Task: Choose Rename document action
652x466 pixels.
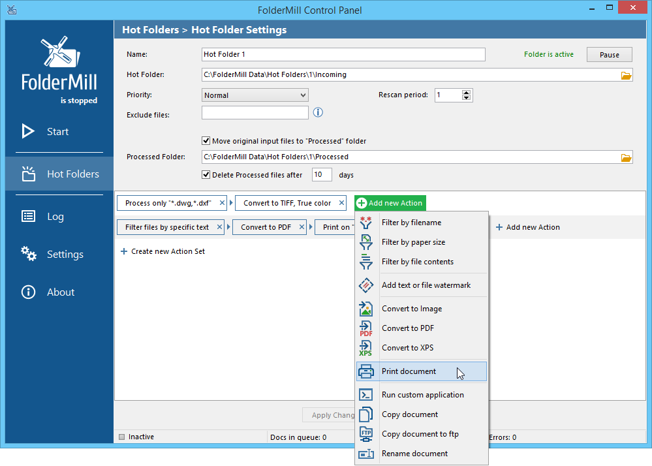Action: click(x=422, y=454)
